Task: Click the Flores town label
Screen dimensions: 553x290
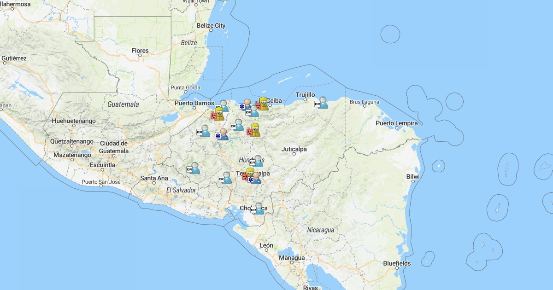Action: [140, 51]
